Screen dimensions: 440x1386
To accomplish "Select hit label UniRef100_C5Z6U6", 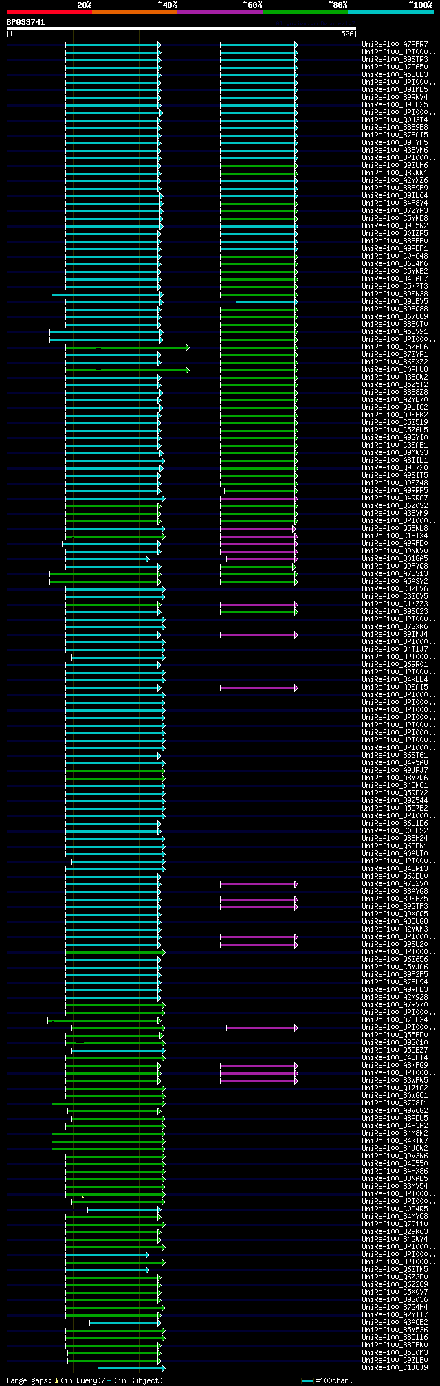I will (x=395, y=347).
